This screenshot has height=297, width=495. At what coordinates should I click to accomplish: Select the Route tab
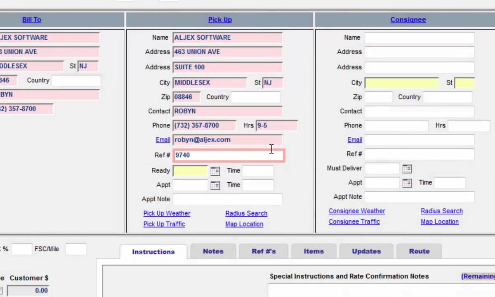click(x=419, y=251)
